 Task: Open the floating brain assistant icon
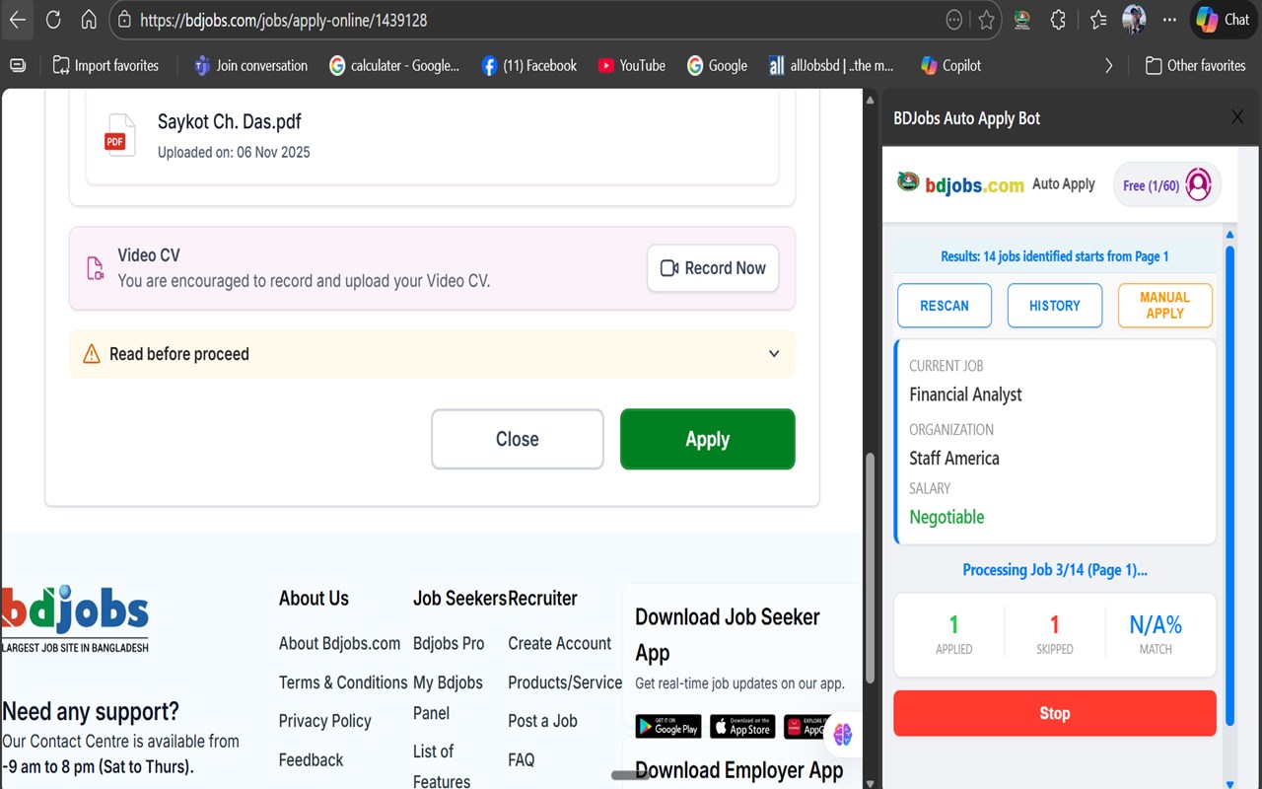click(x=842, y=733)
